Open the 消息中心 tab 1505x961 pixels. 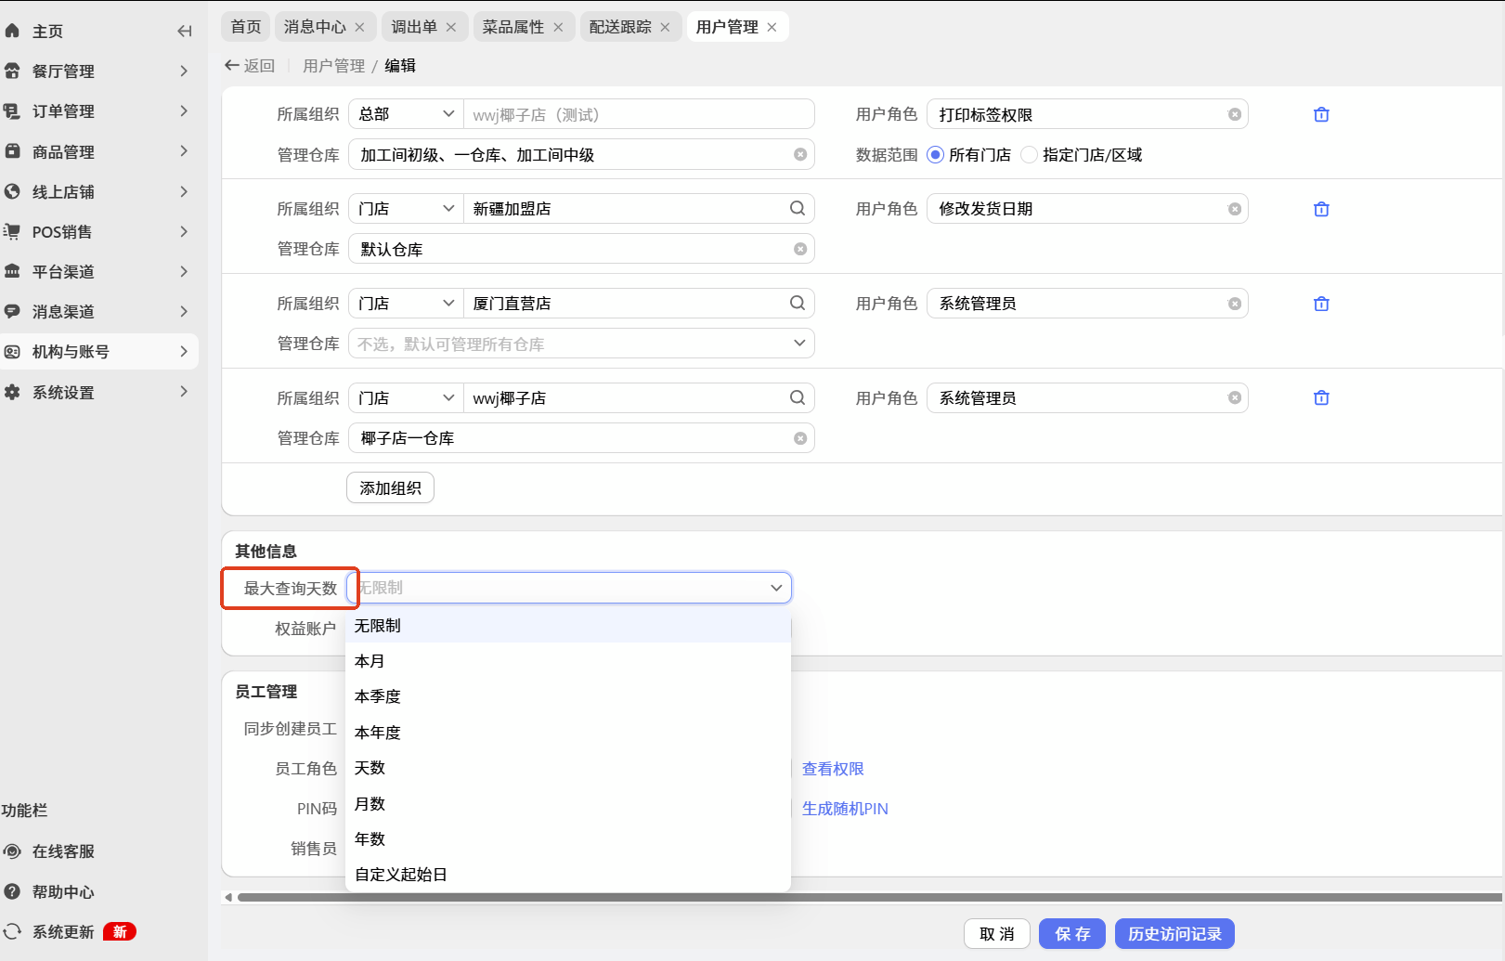point(315,27)
